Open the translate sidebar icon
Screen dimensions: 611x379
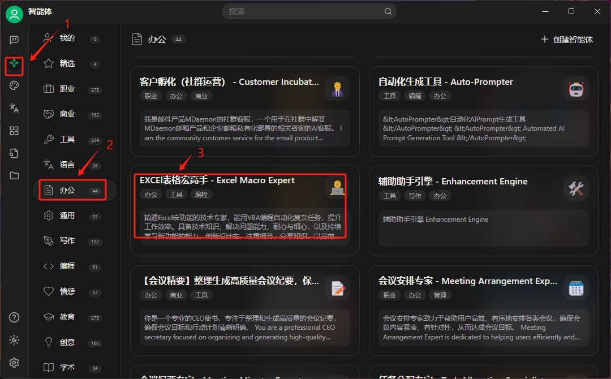(14, 108)
